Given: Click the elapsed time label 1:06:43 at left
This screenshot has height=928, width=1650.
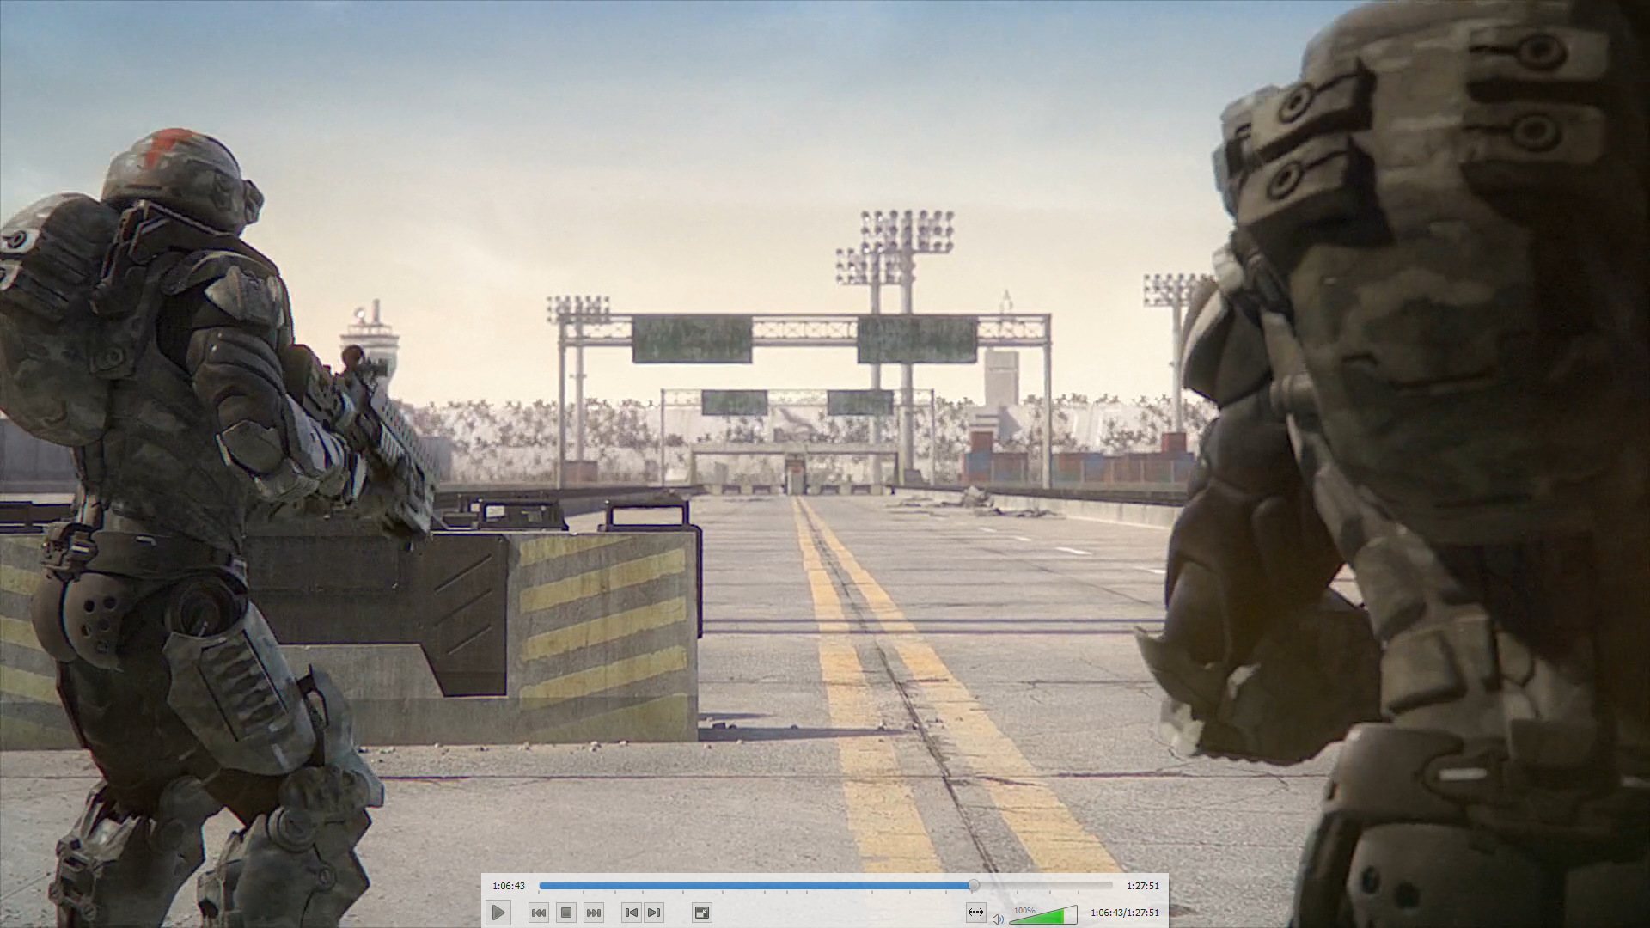Looking at the screenshot, I should 509,886.
